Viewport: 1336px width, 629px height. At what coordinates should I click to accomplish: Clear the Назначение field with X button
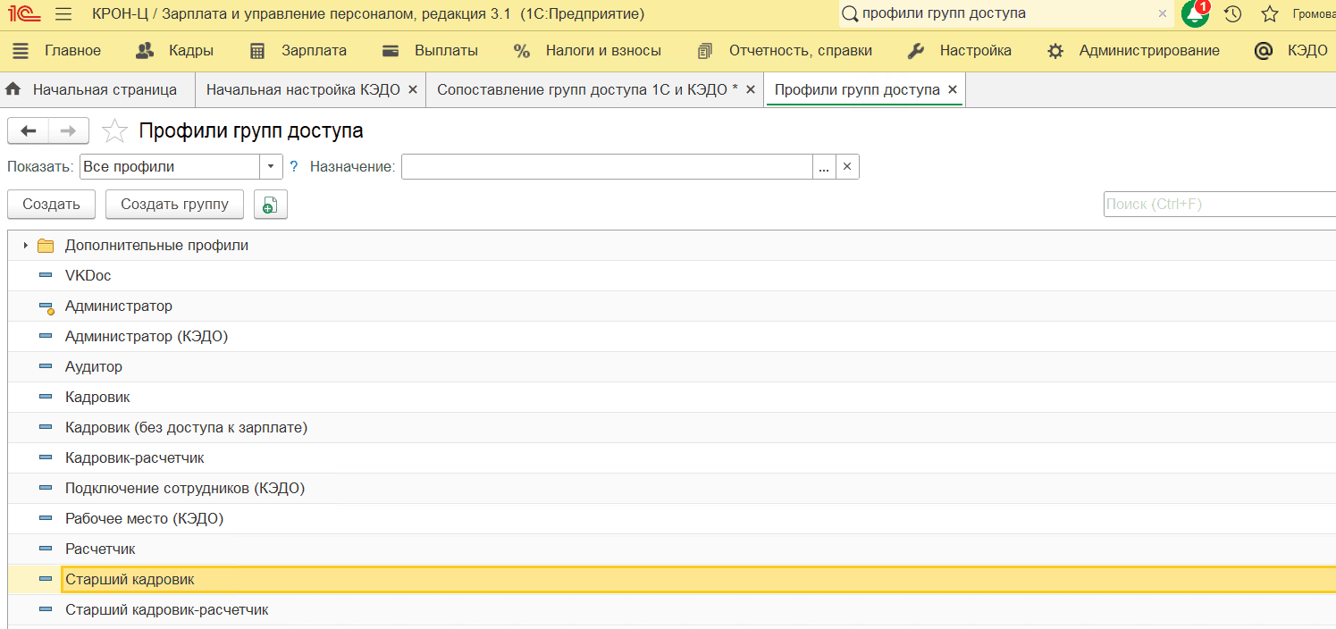pos(847,167)
